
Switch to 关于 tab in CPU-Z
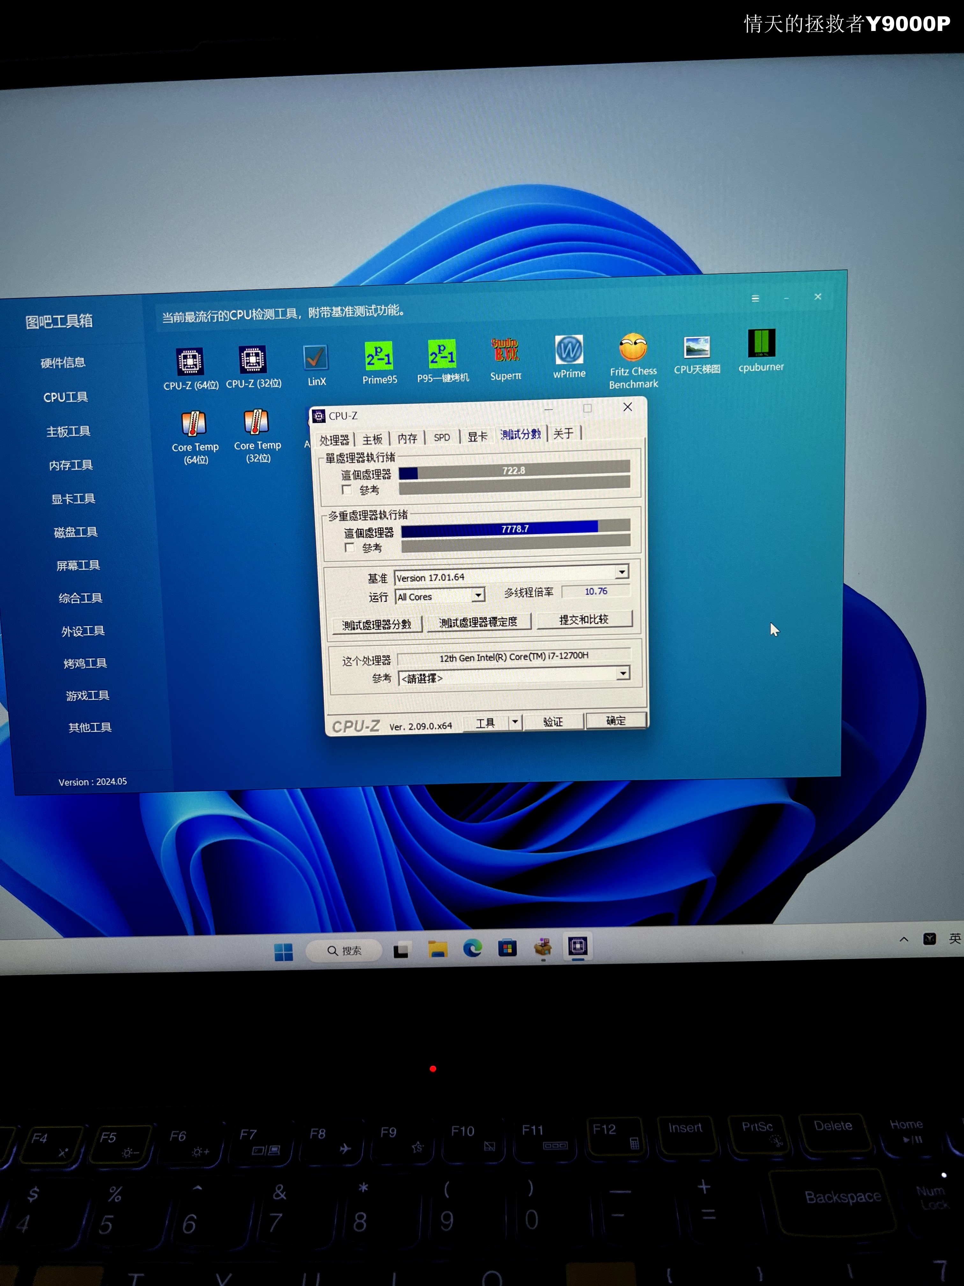click(563, 433)
